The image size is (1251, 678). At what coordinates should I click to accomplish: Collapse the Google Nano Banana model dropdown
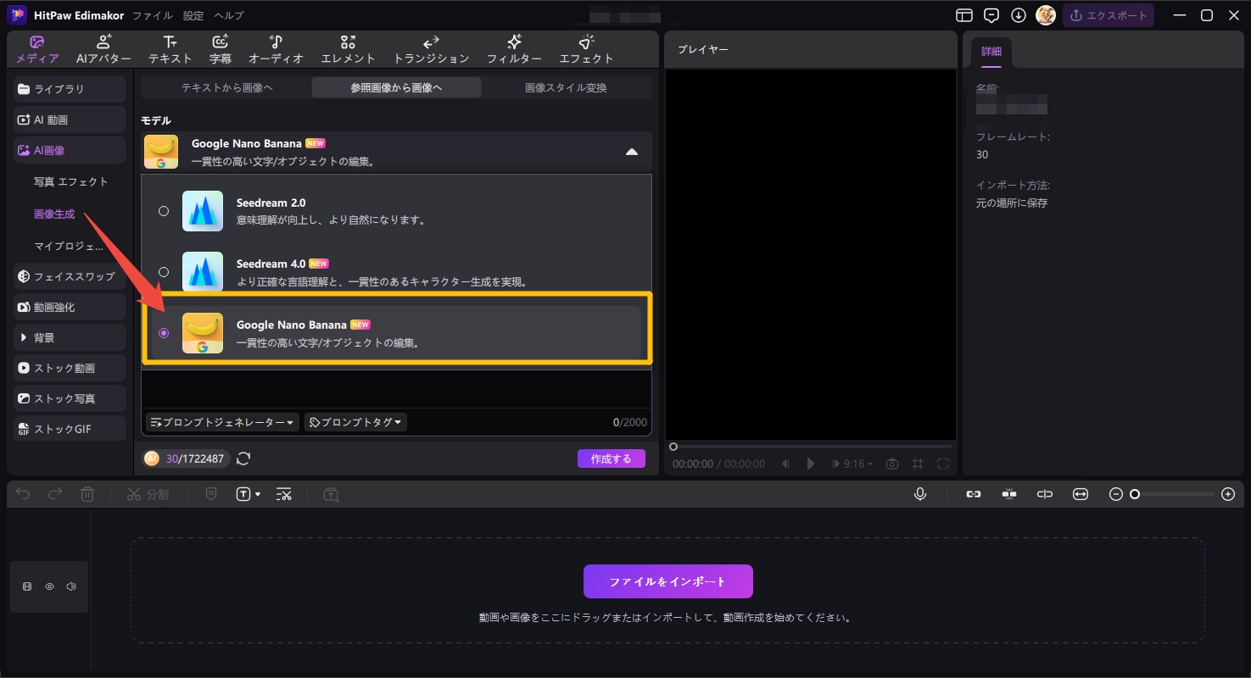pos(631,152)
